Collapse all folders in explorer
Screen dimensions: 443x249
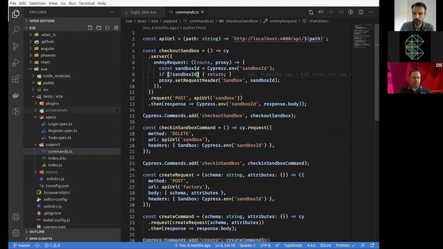point(116,28)
